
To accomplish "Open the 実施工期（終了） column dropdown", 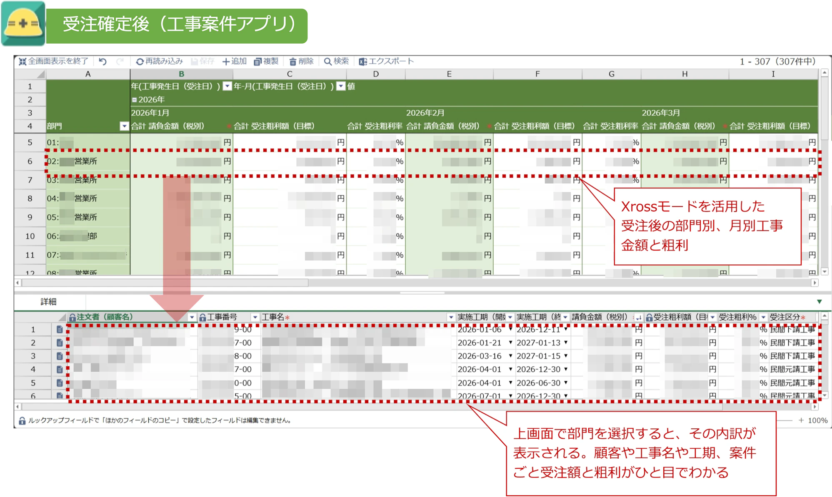I will click(565, 318).
